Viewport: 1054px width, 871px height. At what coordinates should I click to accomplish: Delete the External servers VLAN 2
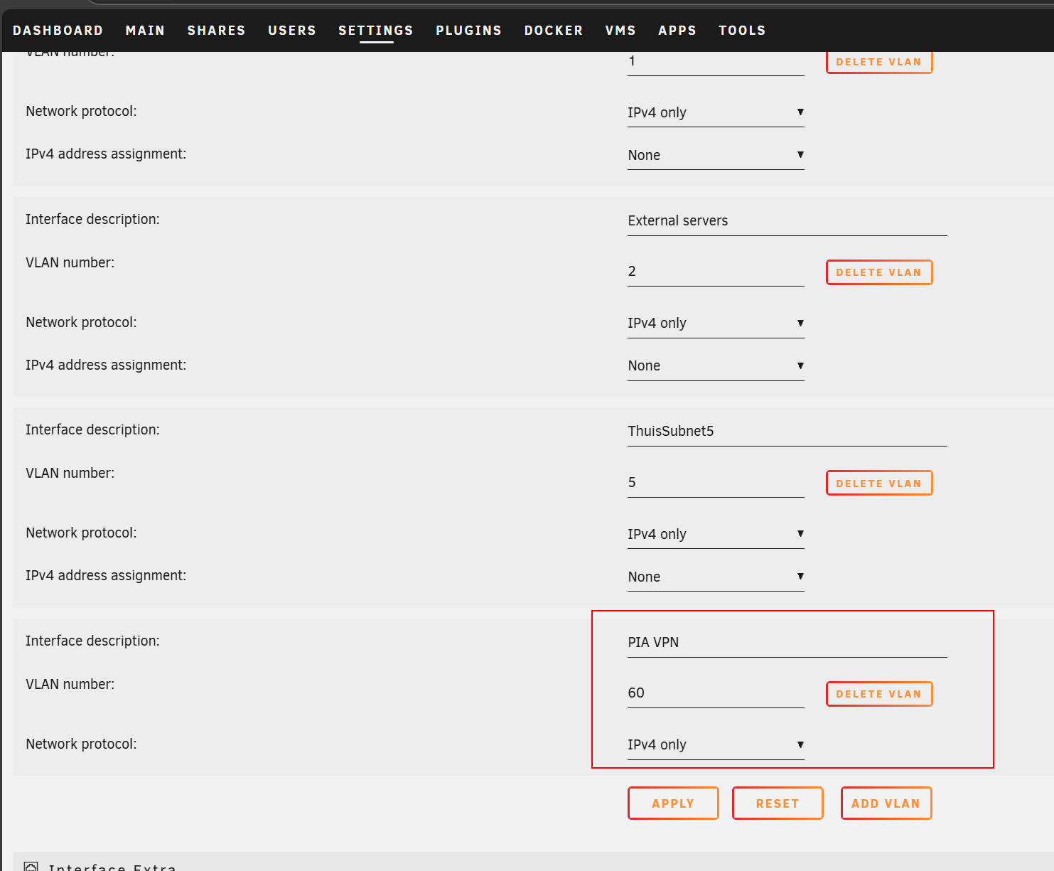[x=879, y=272]
